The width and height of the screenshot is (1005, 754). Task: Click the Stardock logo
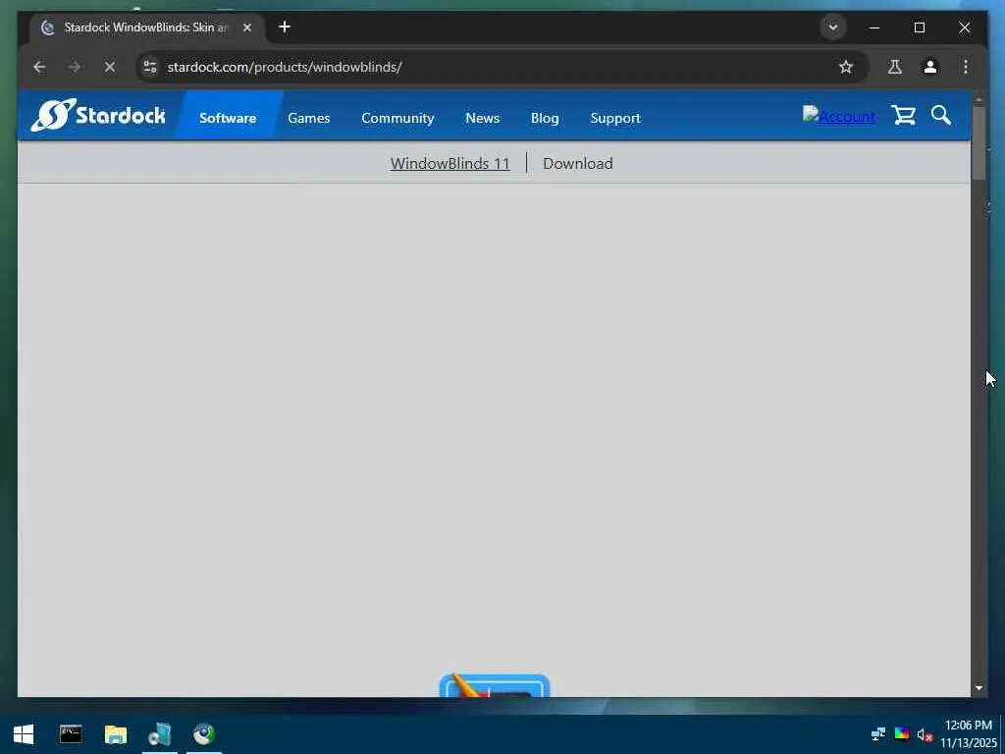pos(98,116)
